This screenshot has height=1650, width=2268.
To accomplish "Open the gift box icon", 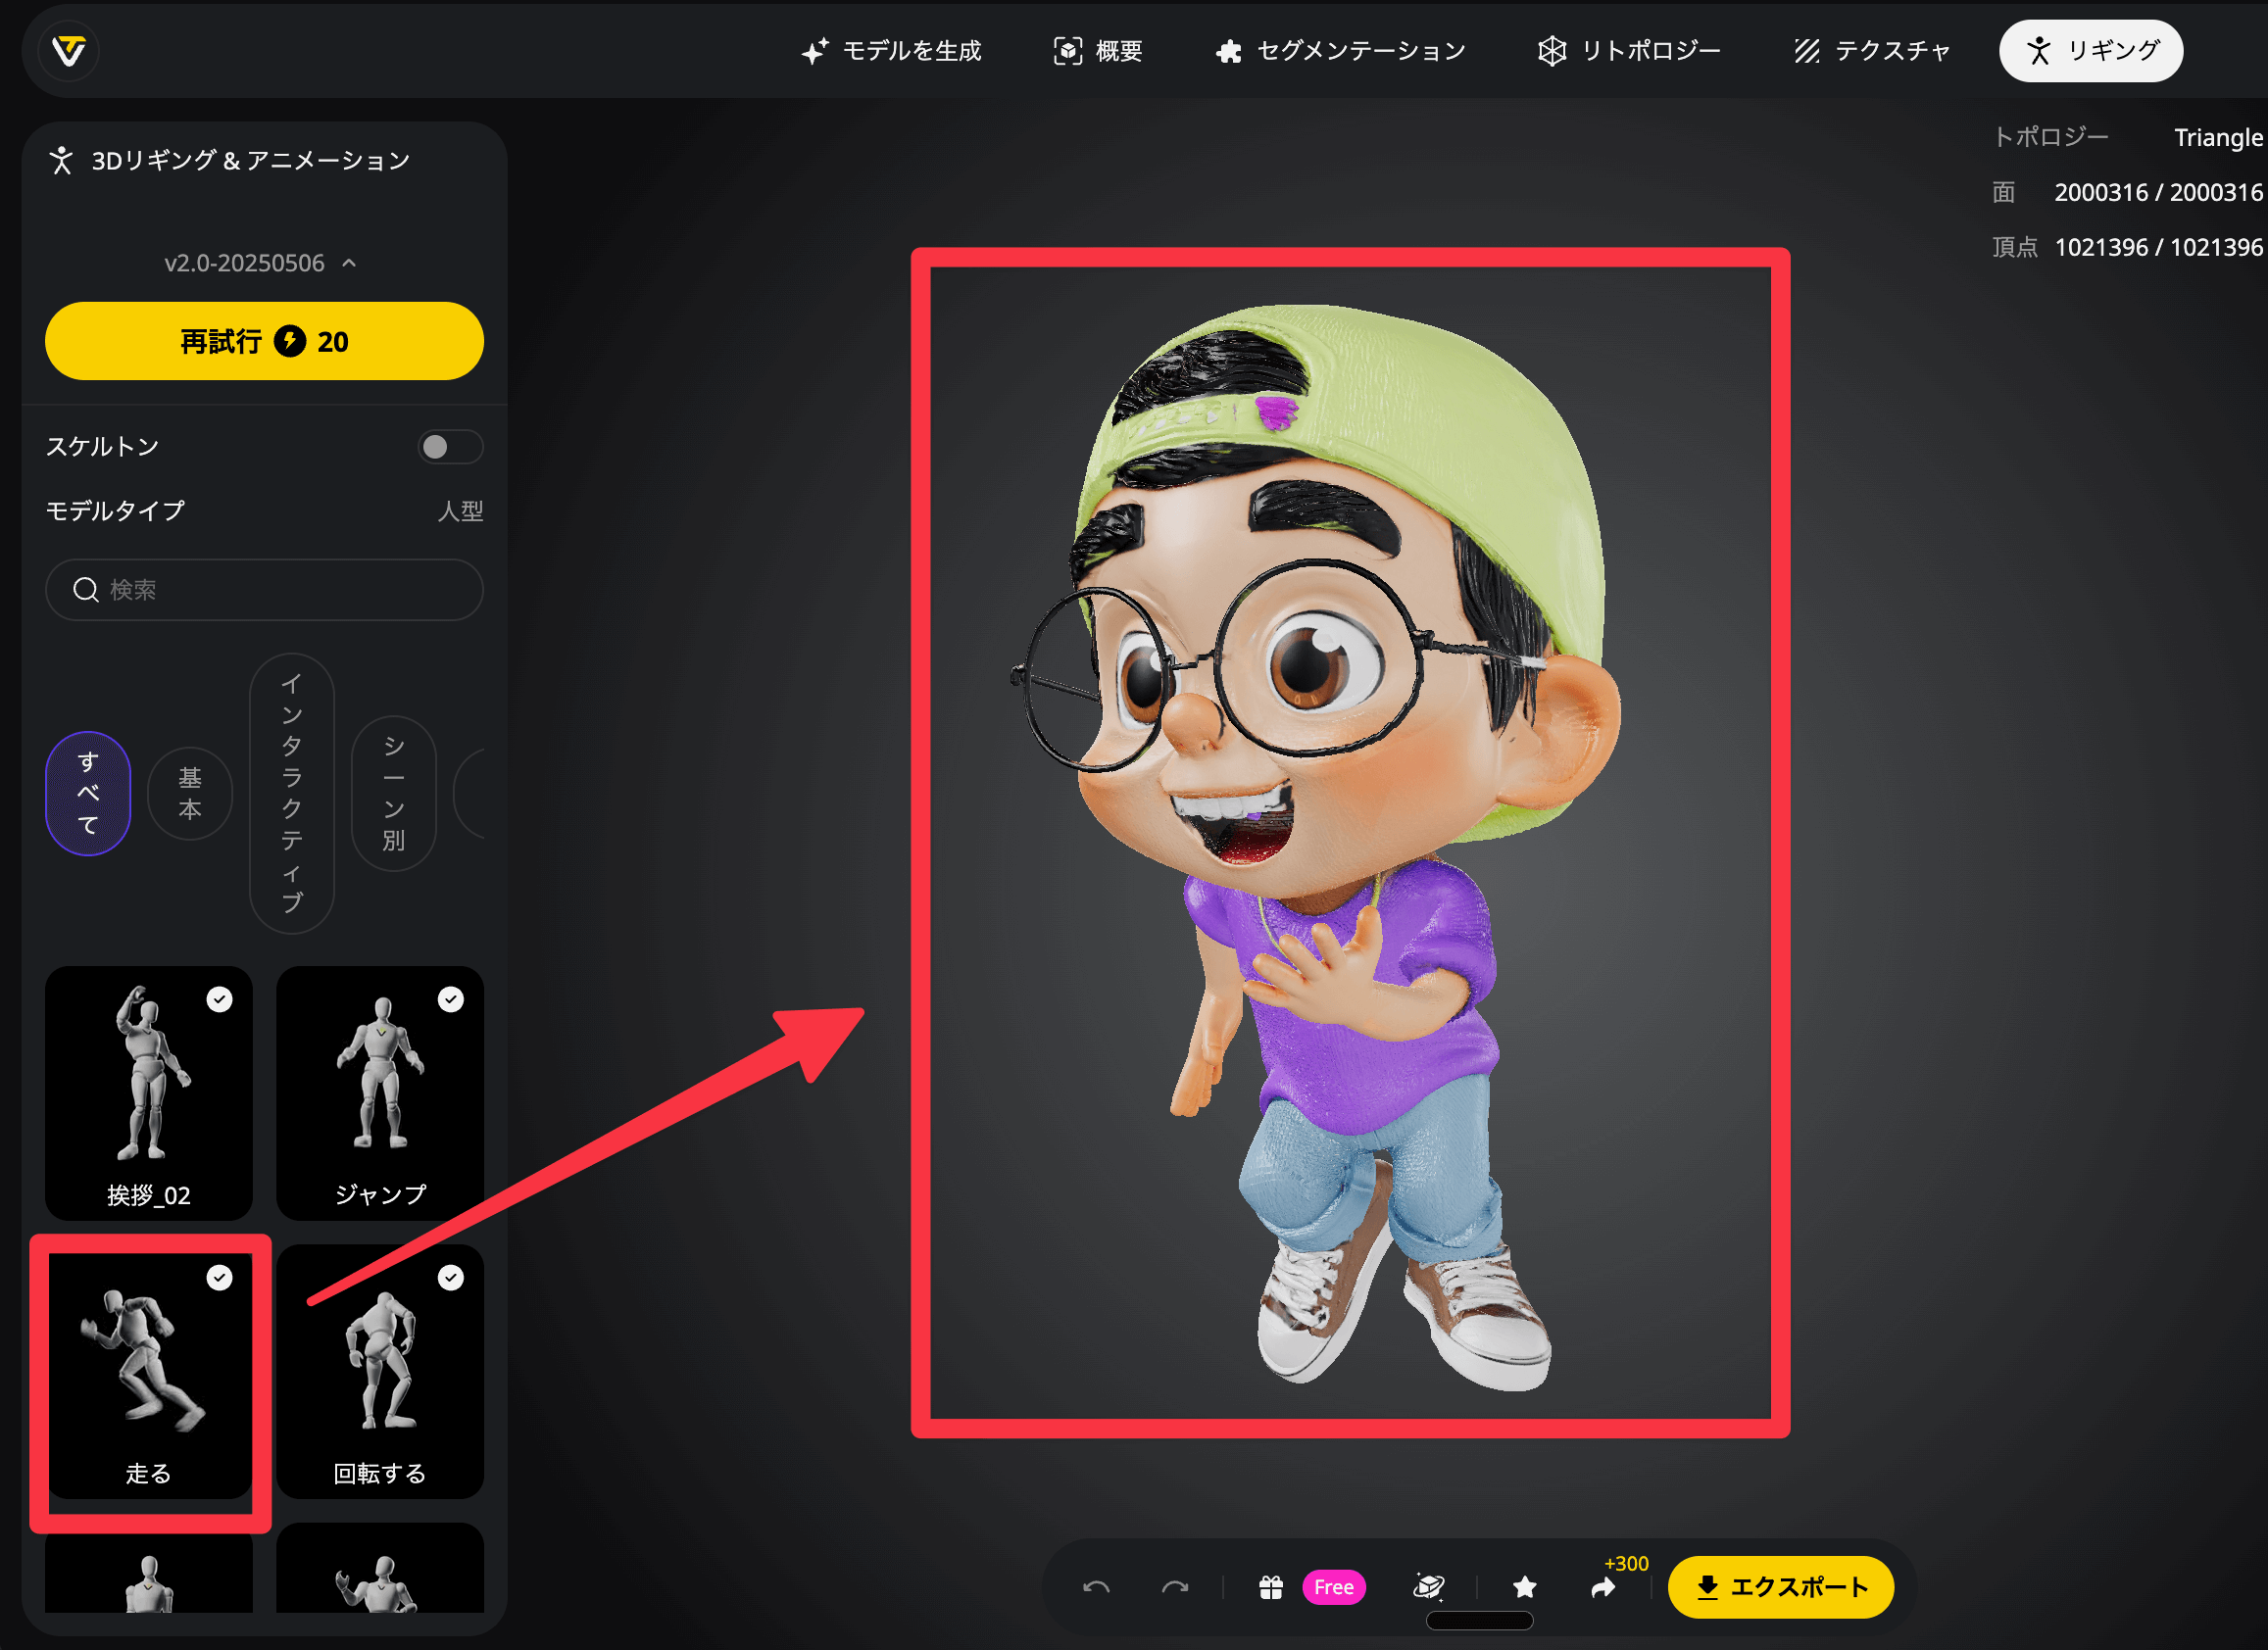I will pos(1270,1586).
